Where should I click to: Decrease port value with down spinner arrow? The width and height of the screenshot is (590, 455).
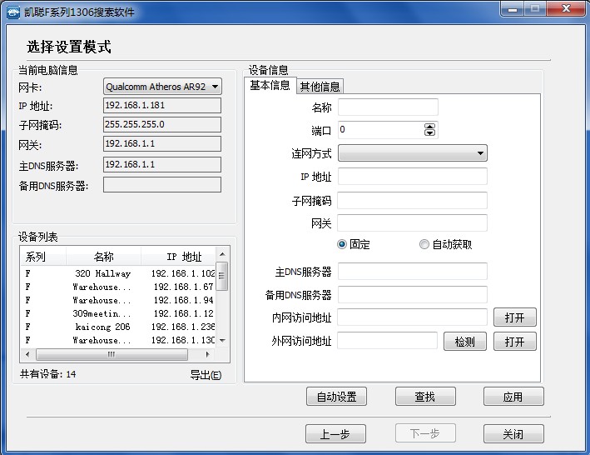point(429,132)
